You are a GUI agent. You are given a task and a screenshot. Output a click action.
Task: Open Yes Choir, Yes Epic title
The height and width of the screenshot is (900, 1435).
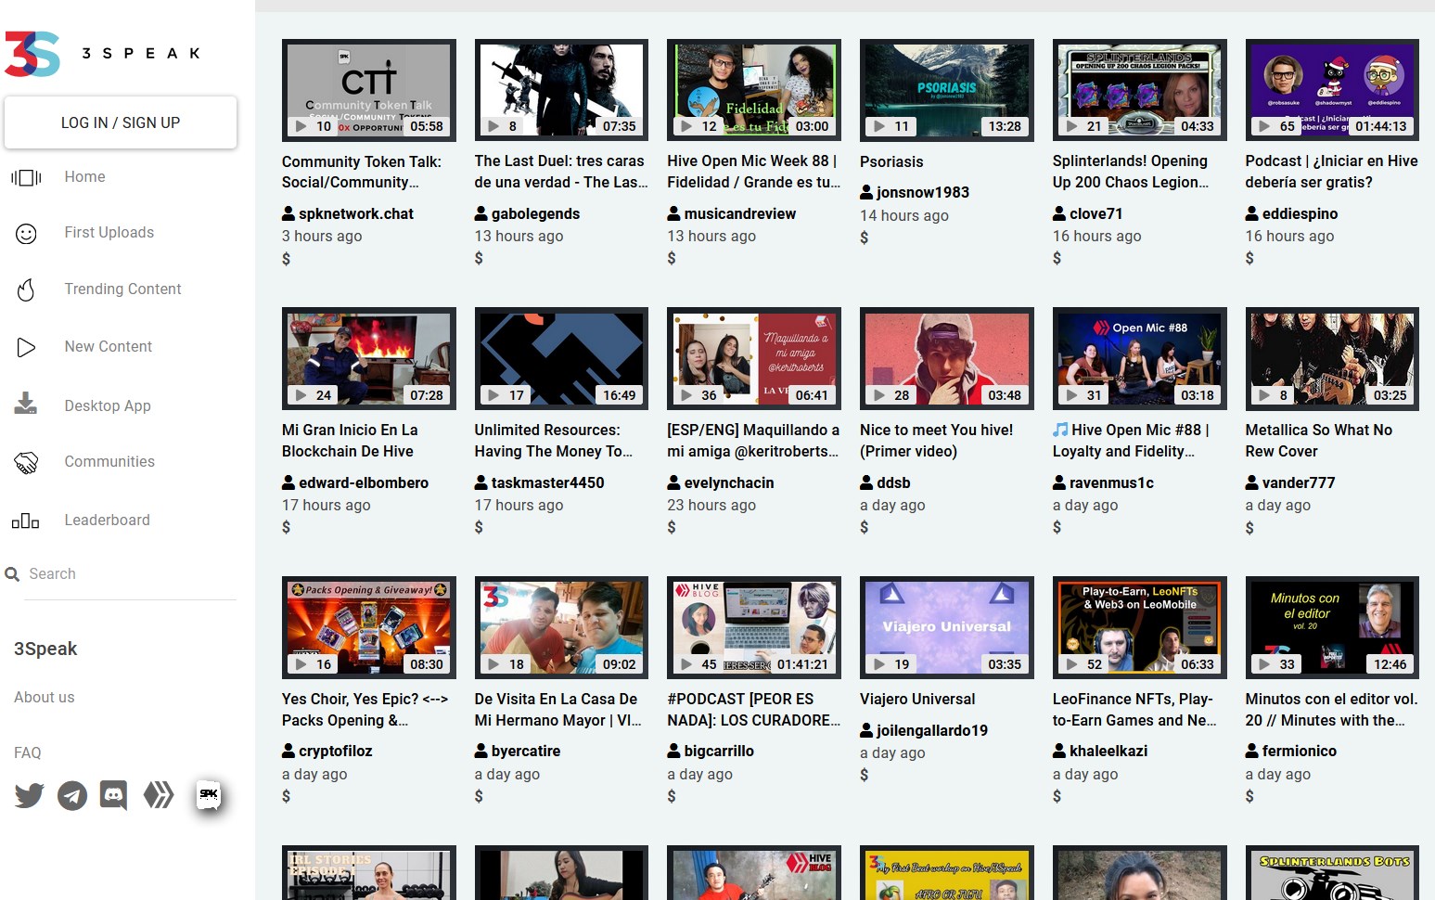[365, 710]
